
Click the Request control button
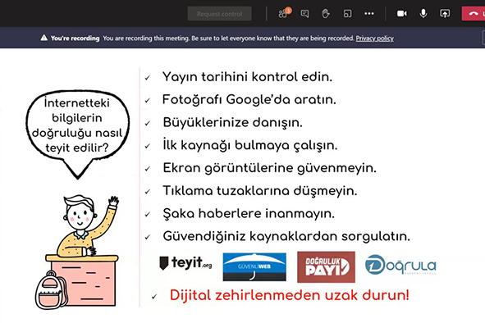pyautogui.click(x=219, y=14)
